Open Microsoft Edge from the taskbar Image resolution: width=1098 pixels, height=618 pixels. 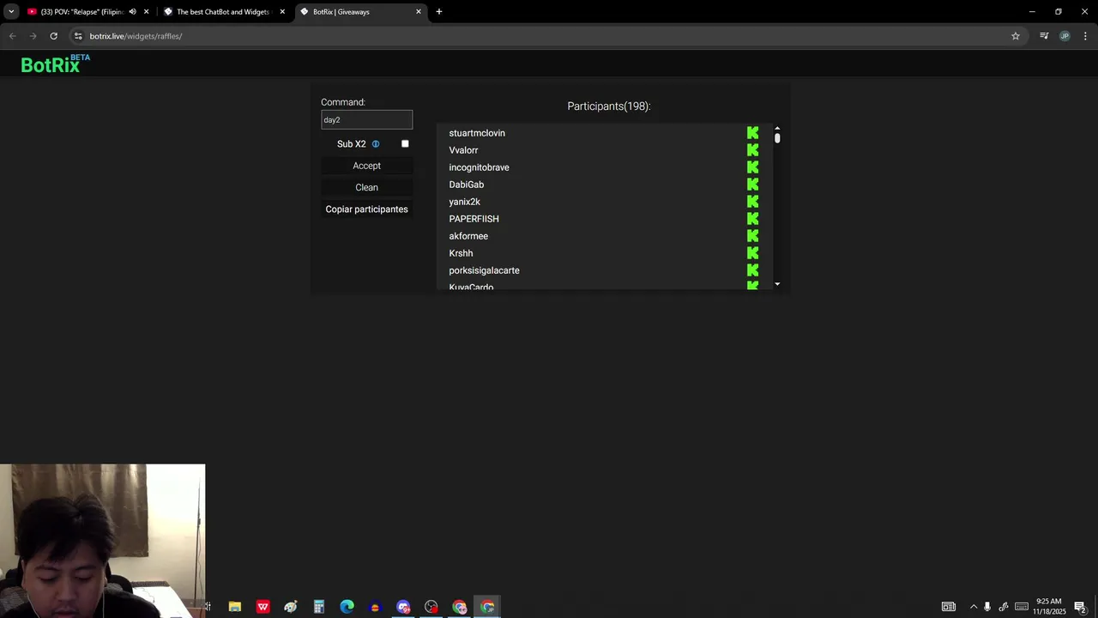347,607
